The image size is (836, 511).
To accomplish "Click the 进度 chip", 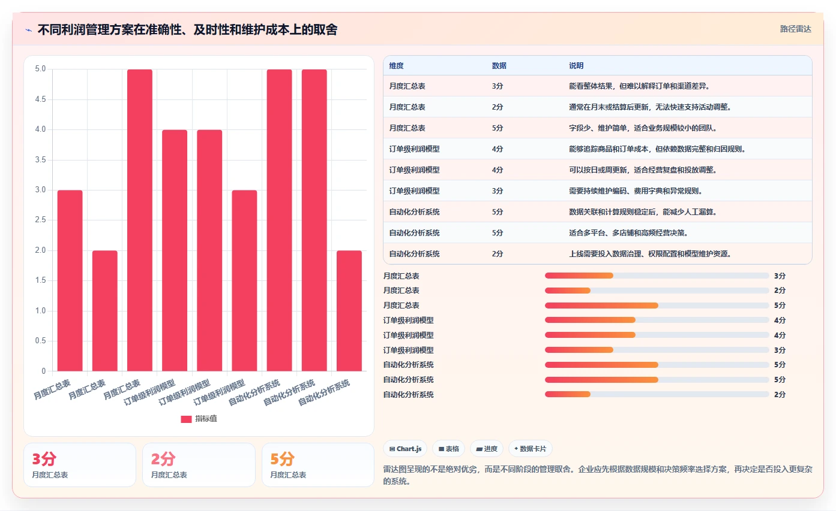I will pos(487,449).
